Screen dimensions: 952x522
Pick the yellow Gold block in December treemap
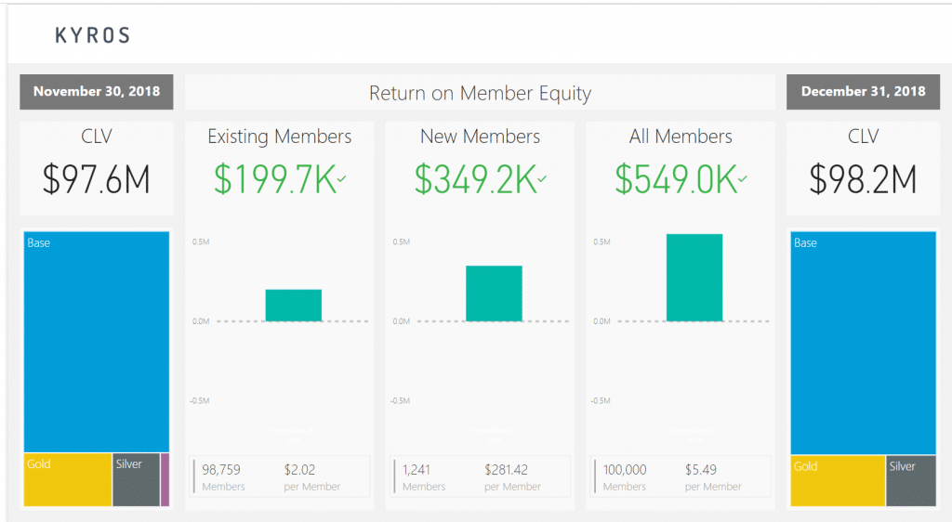tap(837, 481)
